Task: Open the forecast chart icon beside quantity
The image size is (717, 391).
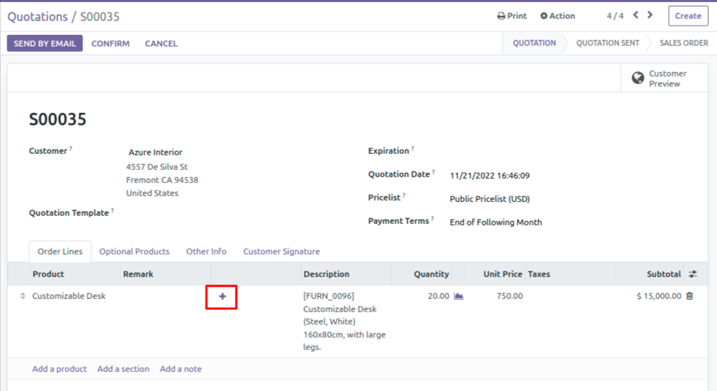Action: tap(459, 296)
